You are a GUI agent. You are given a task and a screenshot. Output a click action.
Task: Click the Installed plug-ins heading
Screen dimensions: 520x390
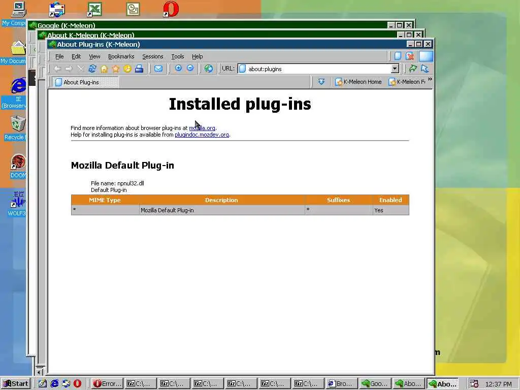click(240, 104)
